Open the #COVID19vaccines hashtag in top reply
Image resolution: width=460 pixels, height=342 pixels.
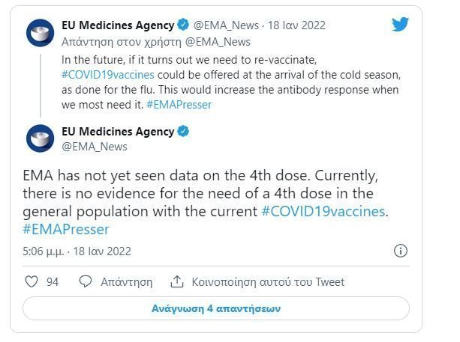pyautogui.click(x=107, y=75)
